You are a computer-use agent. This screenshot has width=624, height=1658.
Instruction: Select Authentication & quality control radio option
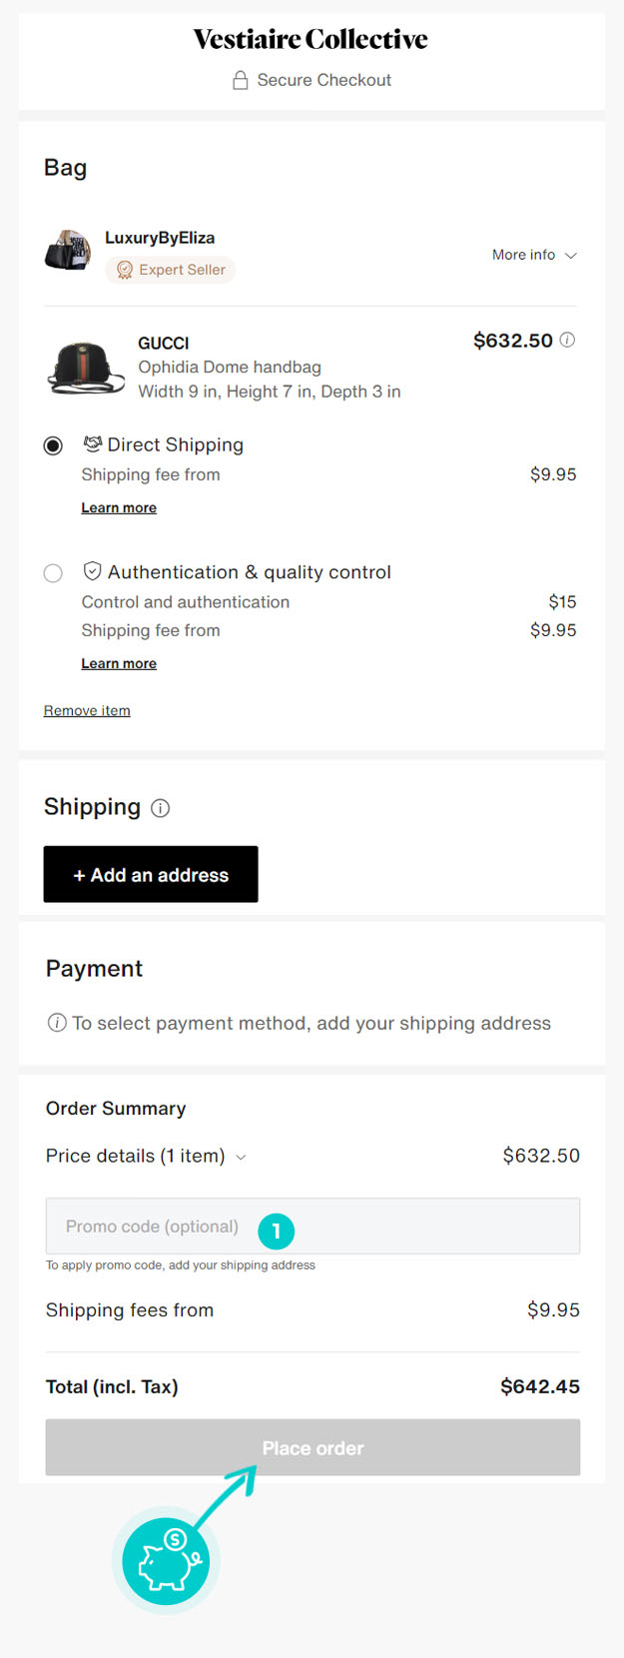(x=53, y=573)
